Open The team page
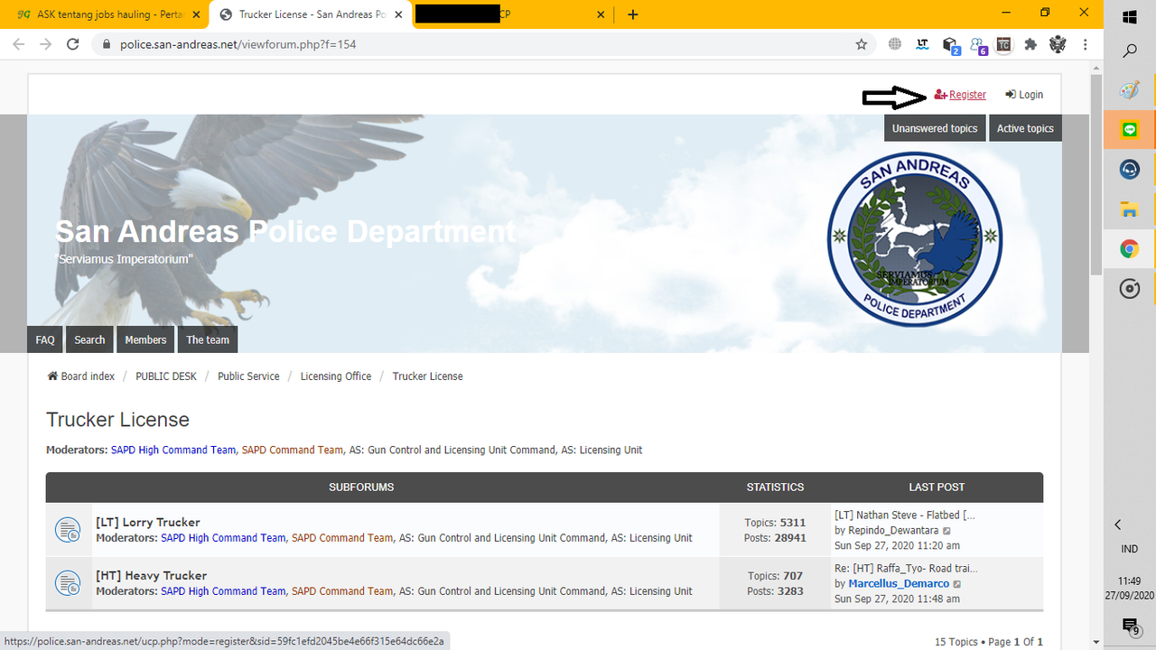The height and width of the screenshot is (650, 1156). tap(208, 339)
